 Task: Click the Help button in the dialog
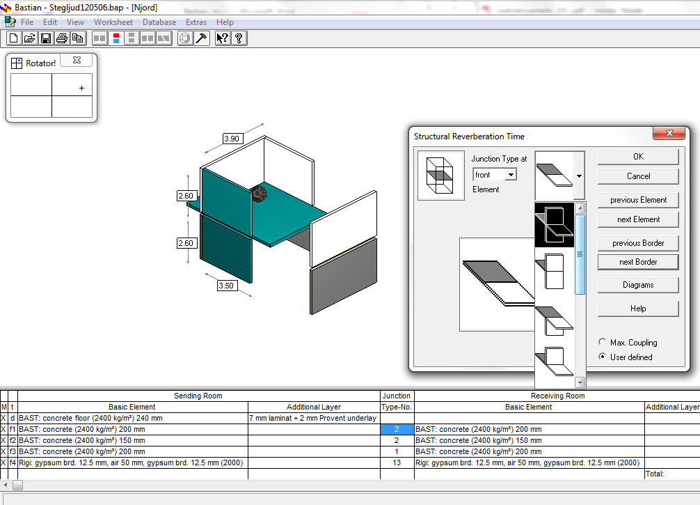[638, 309]
